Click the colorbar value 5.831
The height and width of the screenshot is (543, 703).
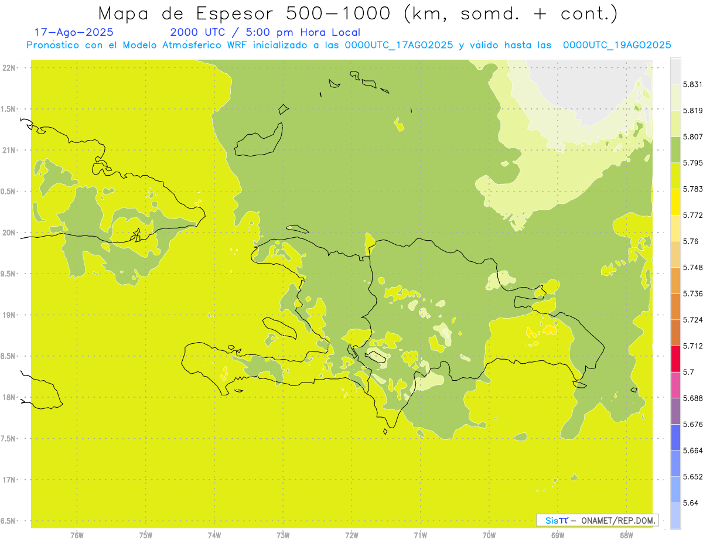692,84
